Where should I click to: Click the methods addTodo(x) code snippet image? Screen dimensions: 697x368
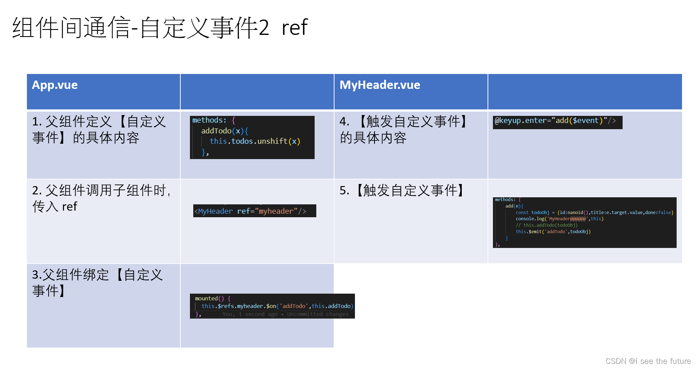tap(252, 137)
